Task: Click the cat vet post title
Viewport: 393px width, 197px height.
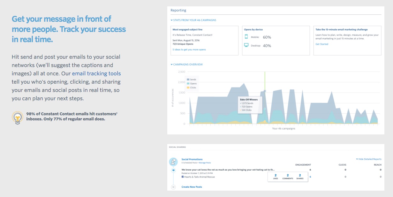Action: click(x=228, y=170)
